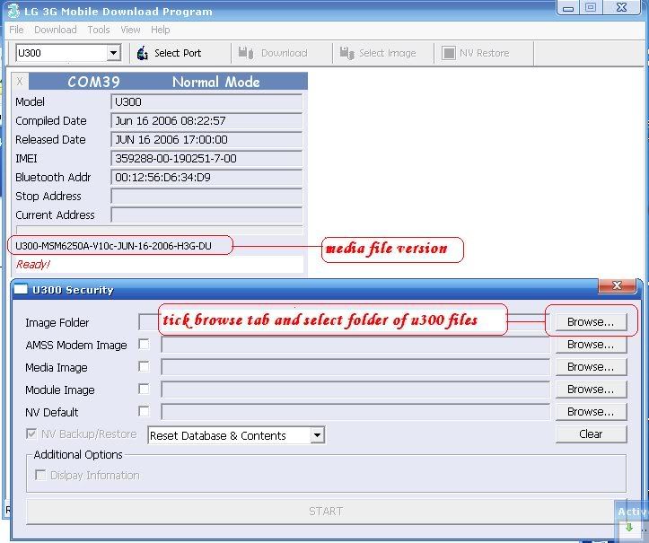This screenshot has width=649, height=543.
Task: Click the AMSS Modem Image path field
Action: tap(355, 345)
